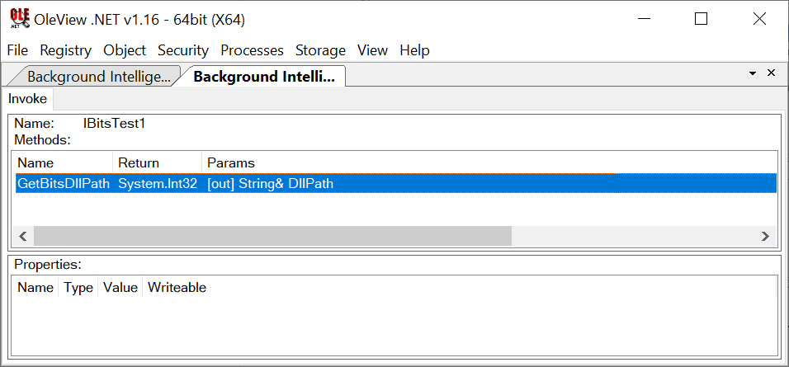This screenshot has height=367, width=789.
Task: Click the OleView .NET app icon
Action: point(19,19)
